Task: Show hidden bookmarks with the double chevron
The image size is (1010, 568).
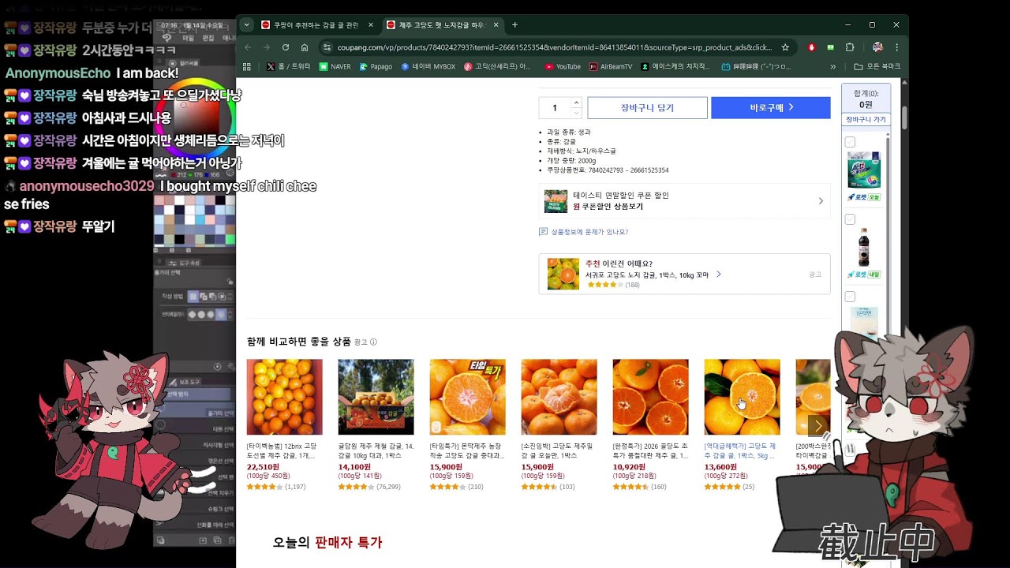Action: [x=833, y=67]
